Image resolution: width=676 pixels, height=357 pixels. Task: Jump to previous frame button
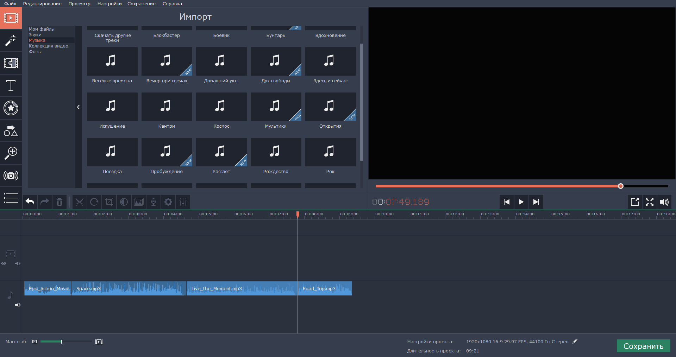coord(506,202)
